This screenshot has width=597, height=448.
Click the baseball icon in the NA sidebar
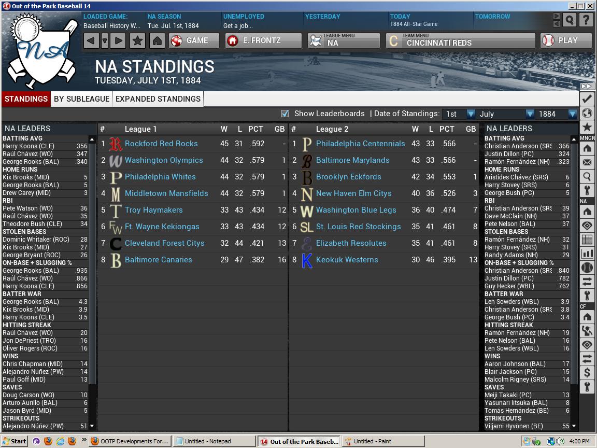[587, 267]
